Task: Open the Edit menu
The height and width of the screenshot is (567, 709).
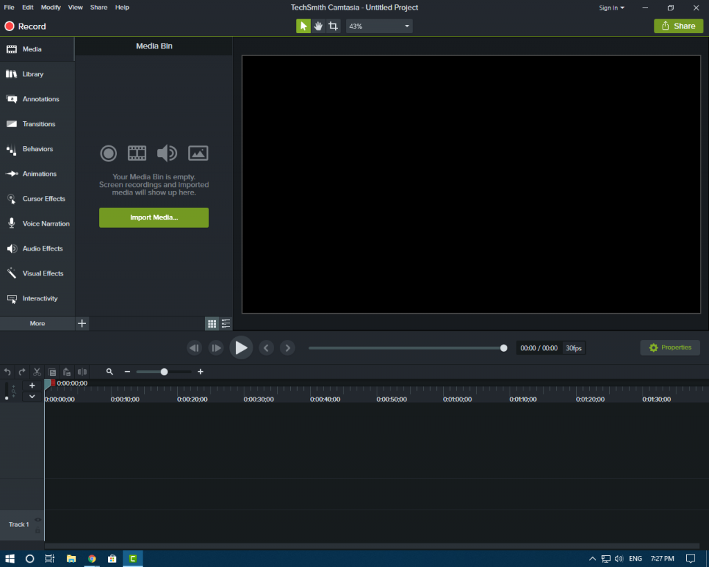Action: [28, 7]
